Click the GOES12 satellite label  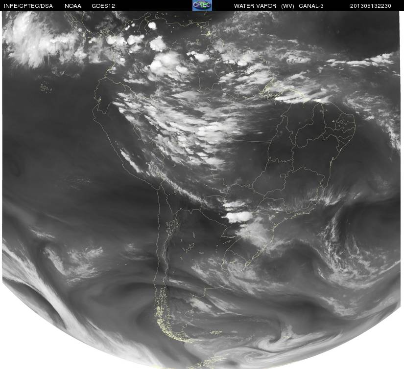pos(103,6)
